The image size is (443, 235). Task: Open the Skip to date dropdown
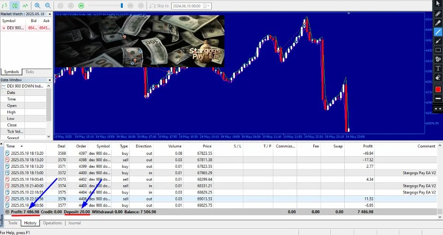(209, 6)
